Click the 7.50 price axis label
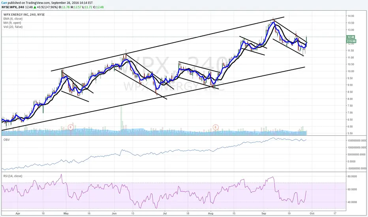 coord(350,106)
